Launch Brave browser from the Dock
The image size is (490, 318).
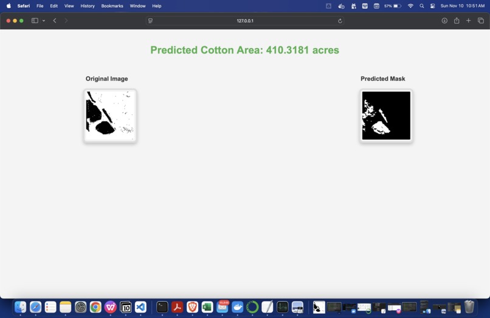(192, 307)
